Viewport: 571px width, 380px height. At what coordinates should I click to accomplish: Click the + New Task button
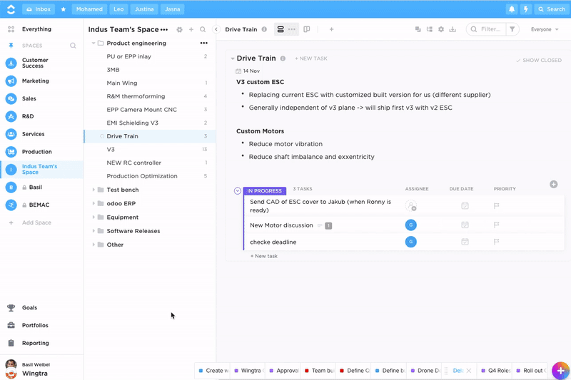311,58
